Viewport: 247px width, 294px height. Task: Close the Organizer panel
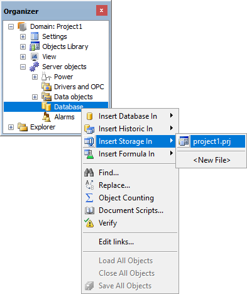click(102, 10)
